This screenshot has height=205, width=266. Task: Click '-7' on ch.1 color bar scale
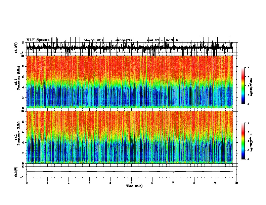tap(248, 104)
